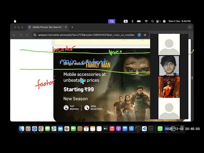Open App Store from the dock
Screen dimensions: 204x153
pos(131,129)
